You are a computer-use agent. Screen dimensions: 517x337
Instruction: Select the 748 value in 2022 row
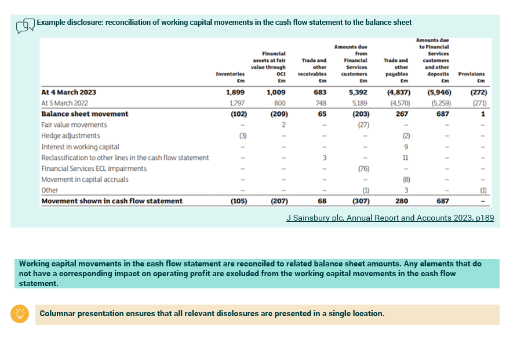[x=321, y=103]
